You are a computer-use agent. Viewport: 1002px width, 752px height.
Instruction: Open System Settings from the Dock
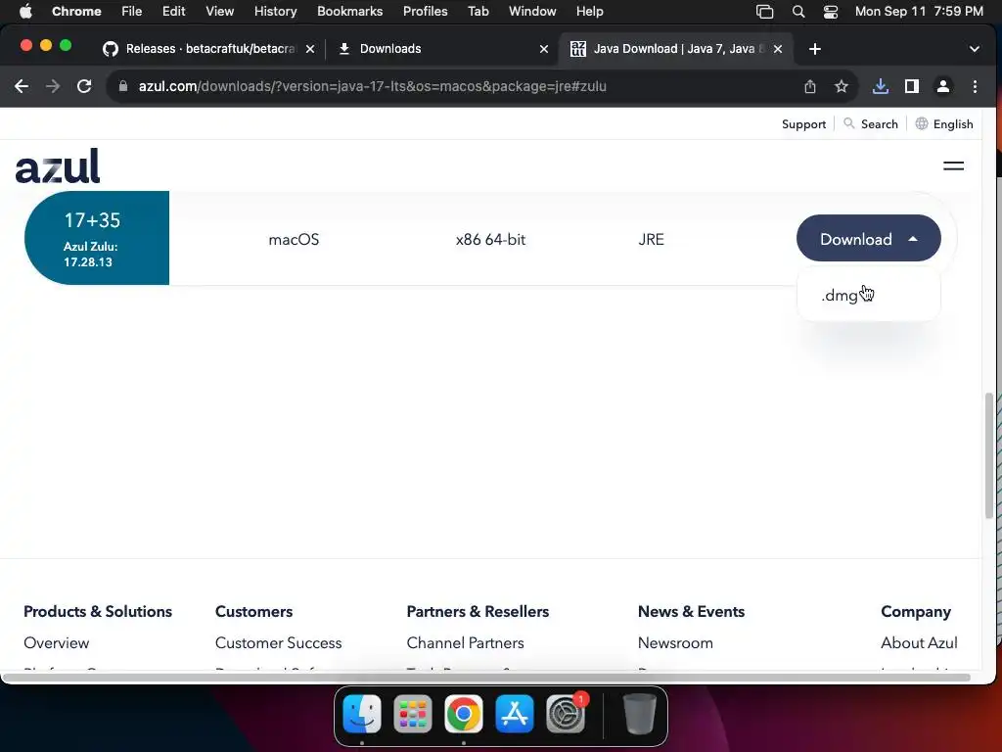coord(566,714)
